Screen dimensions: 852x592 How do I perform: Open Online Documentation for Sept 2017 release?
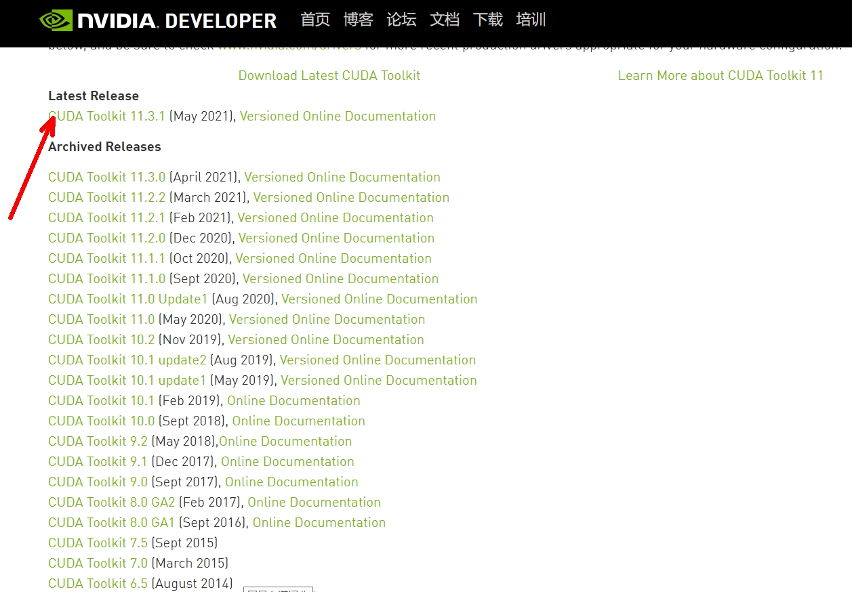pyautogui.click(x=291, y=482)
